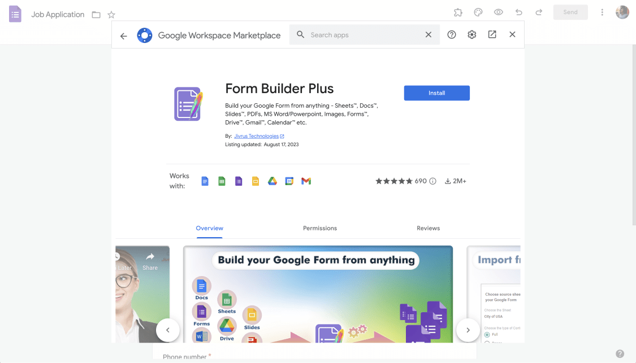Select the Google Docs Works with icon
Viewport: 636px width, 363px height.
click(x=204, y=181)
